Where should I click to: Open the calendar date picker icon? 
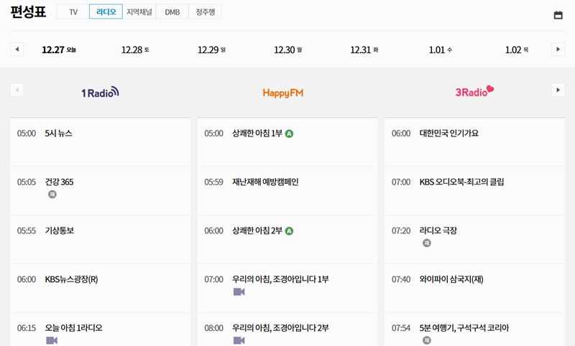[558, 15]
